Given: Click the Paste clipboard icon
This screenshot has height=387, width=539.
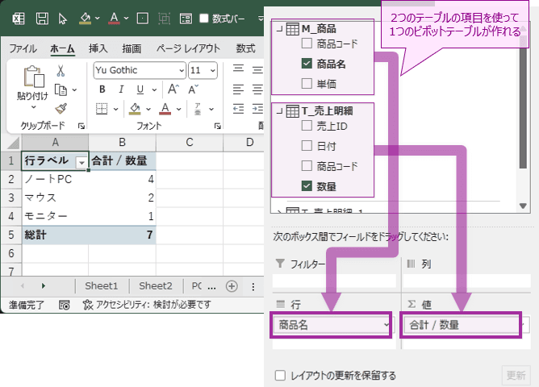Looking at the screenshot, I should [34, 77].
